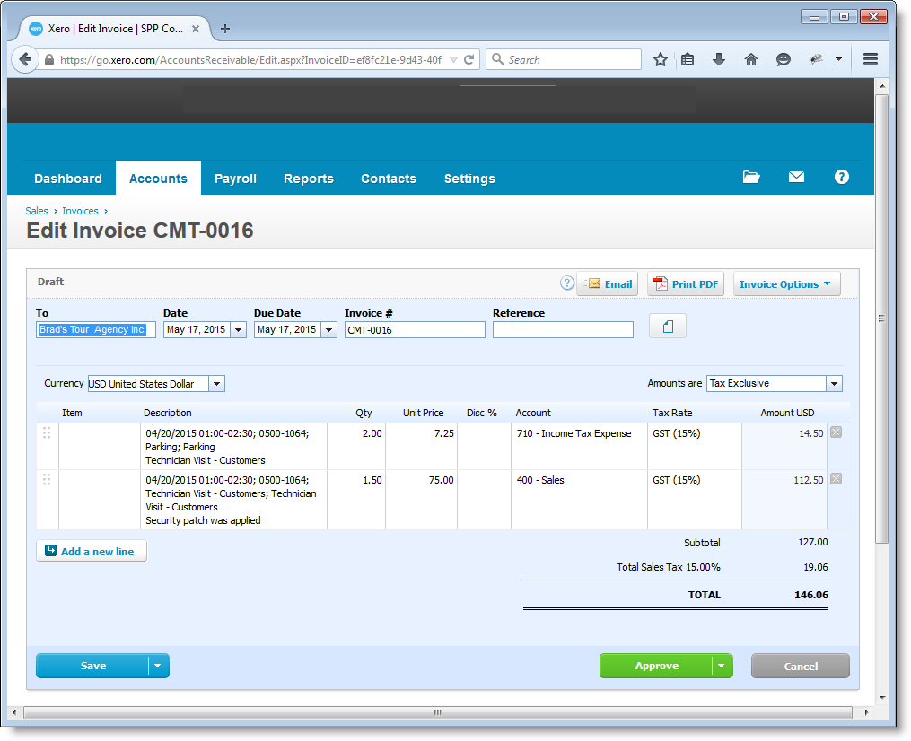Add a new invoice line

click(91, 550)
